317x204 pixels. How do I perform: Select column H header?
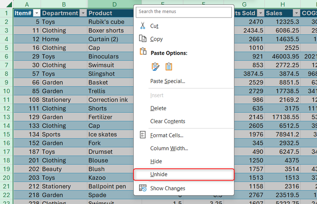(x=283, y=4)
